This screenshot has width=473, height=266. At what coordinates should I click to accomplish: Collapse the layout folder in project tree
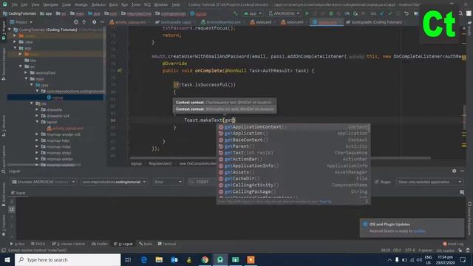coord(37,122)
